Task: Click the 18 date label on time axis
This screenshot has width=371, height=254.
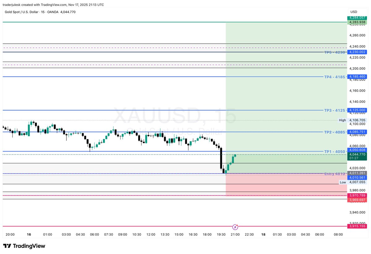Action: pyautogui.click(x=263, y=234)
